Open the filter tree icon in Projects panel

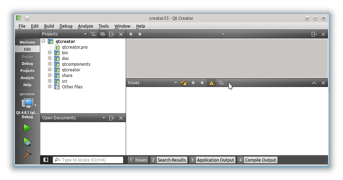pyautogui.click(x=93, y=34)
